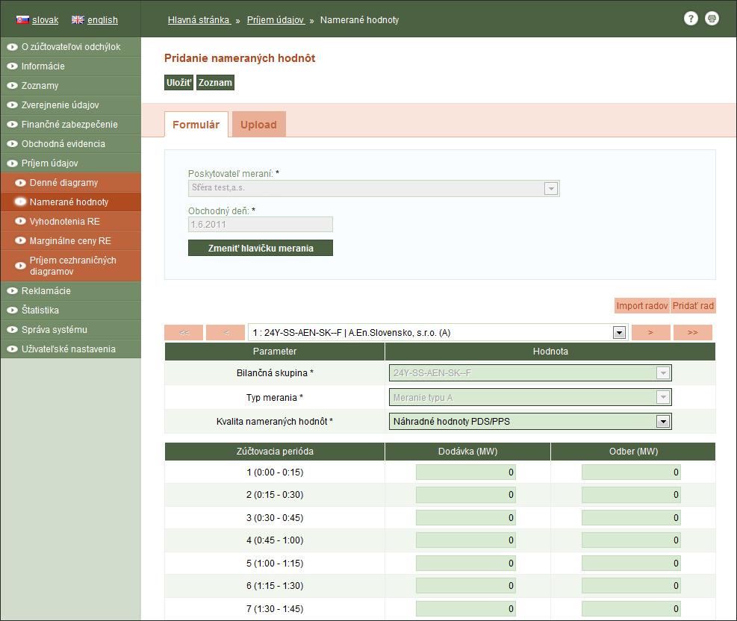Click eye icon beside Namerané hodnoty

click(x=20, y=202)
